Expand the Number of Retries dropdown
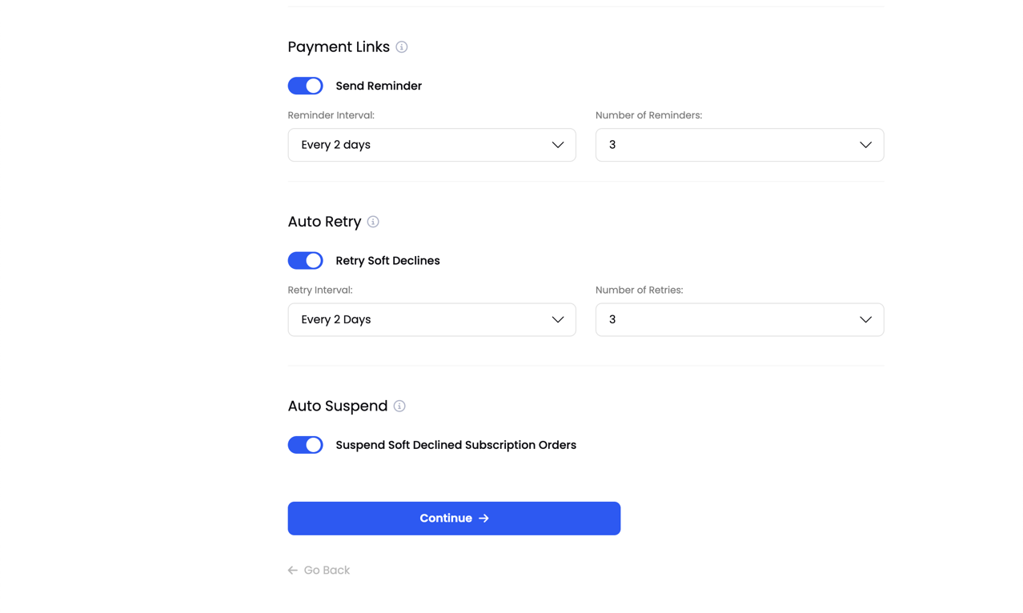This screenshot has width=1023, height=613. coord(739,319)
